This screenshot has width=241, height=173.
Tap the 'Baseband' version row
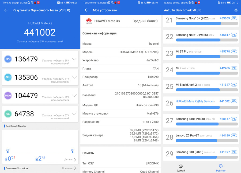(x=120, y=95)
